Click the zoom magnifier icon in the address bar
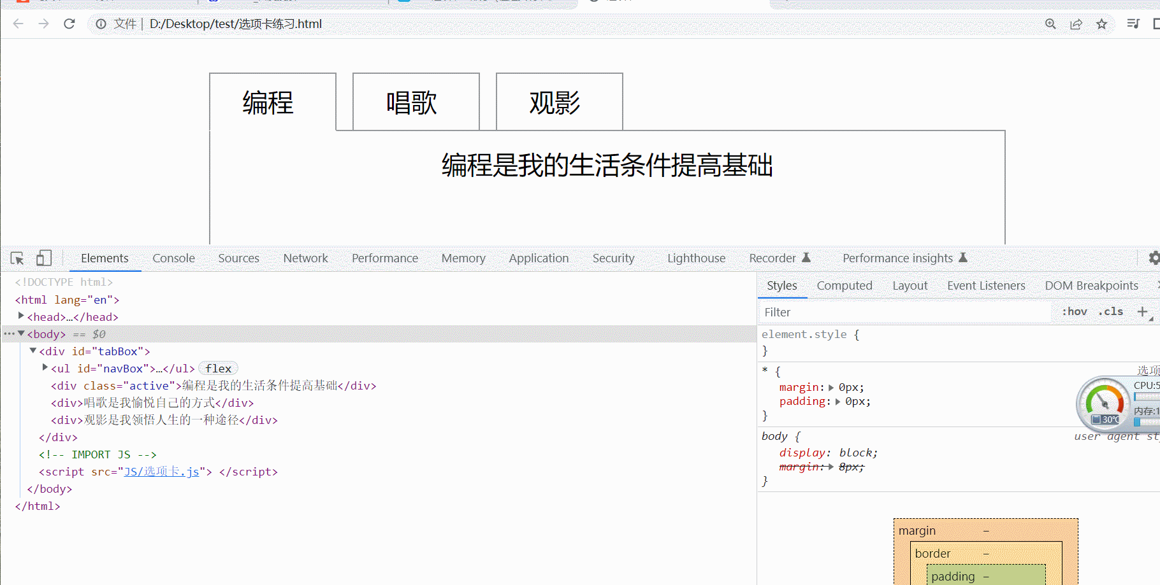This screenshot has width=1160, height=585. click(x=1050, y=24)
